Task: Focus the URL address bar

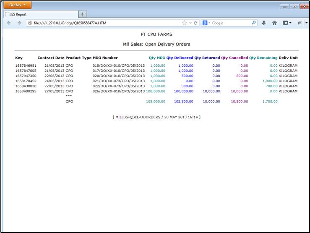Action: click(x=107, y=23)
